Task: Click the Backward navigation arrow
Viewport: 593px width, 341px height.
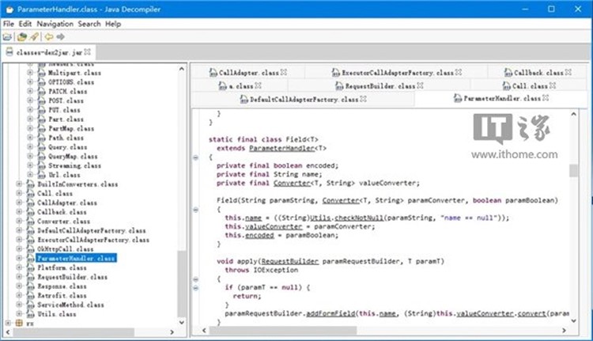Action: 48,36
